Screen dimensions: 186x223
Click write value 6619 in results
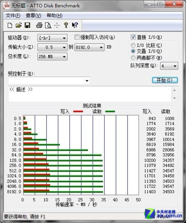151,144
